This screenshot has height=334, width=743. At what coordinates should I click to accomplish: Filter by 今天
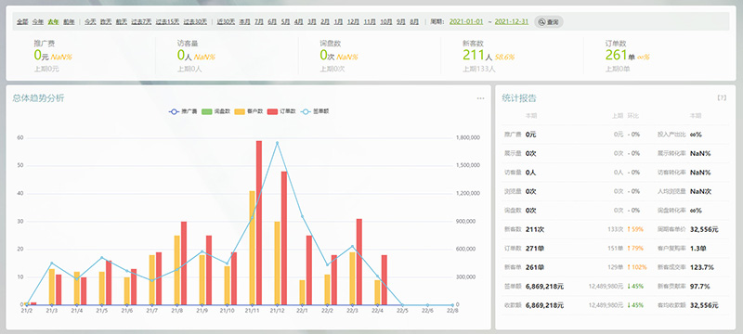point(90,21)
